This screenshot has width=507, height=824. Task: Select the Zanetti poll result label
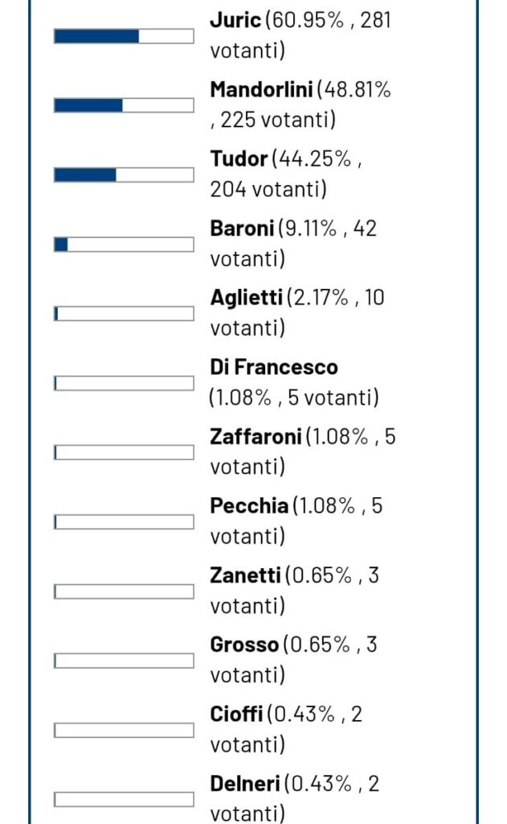(x=294, y=590)
